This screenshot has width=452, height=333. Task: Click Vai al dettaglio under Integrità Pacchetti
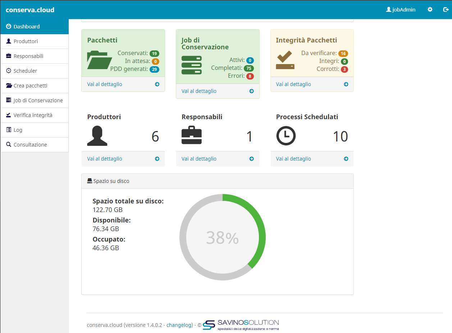coord(293,84)
